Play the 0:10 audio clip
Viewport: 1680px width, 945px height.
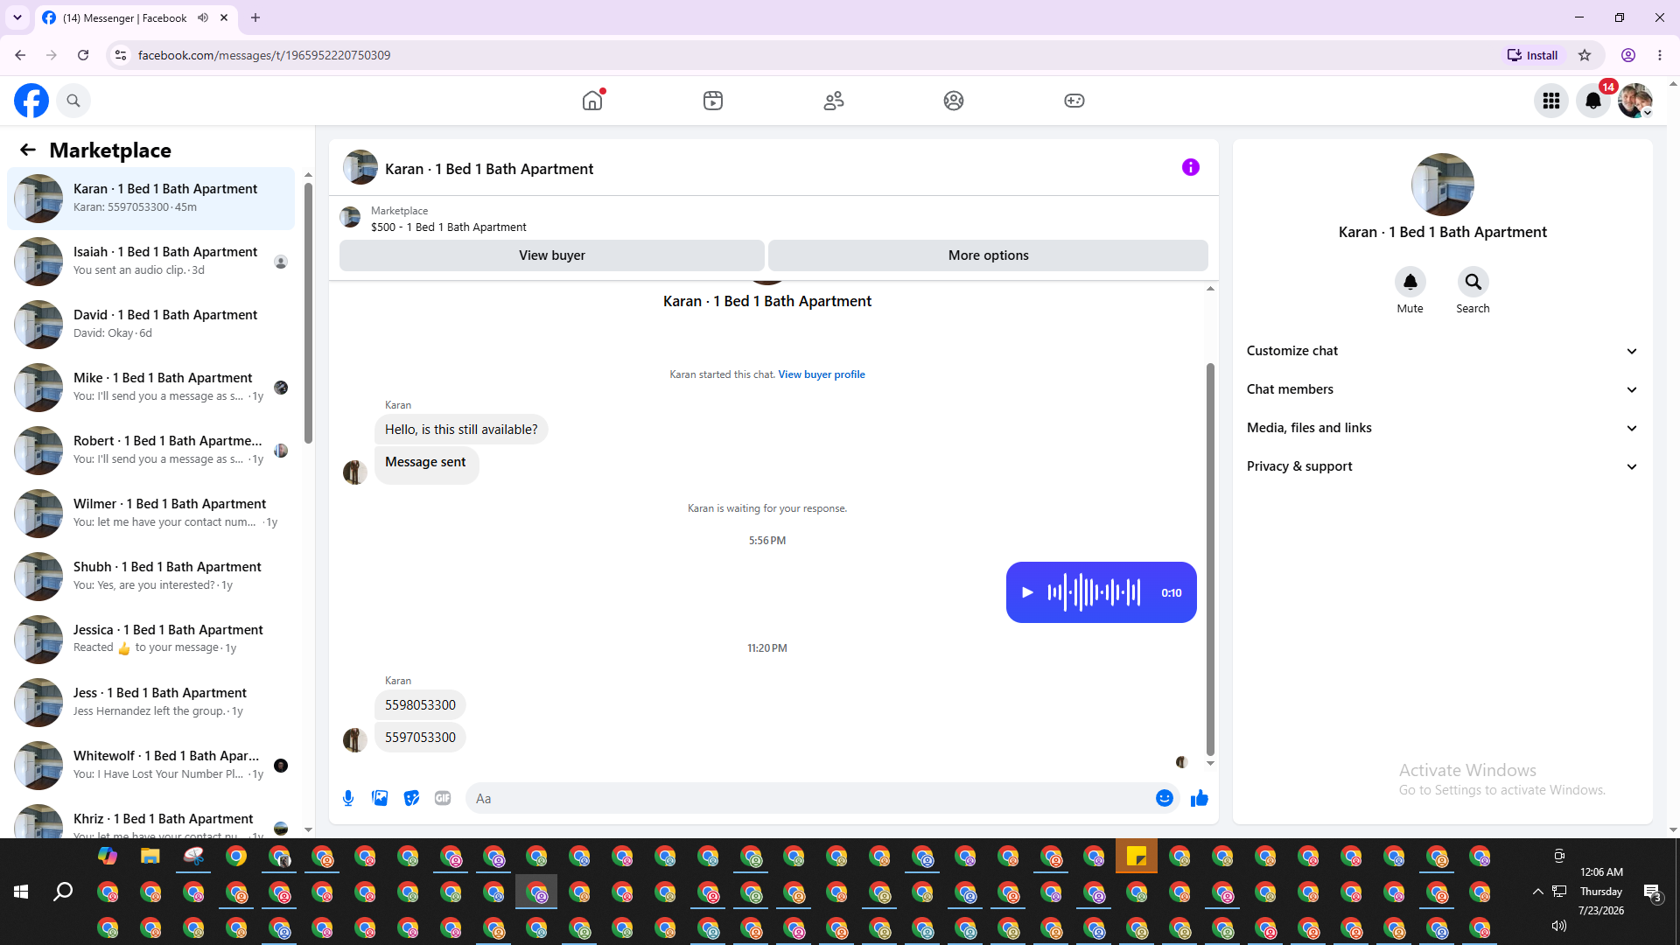[x=1027, y=592]
